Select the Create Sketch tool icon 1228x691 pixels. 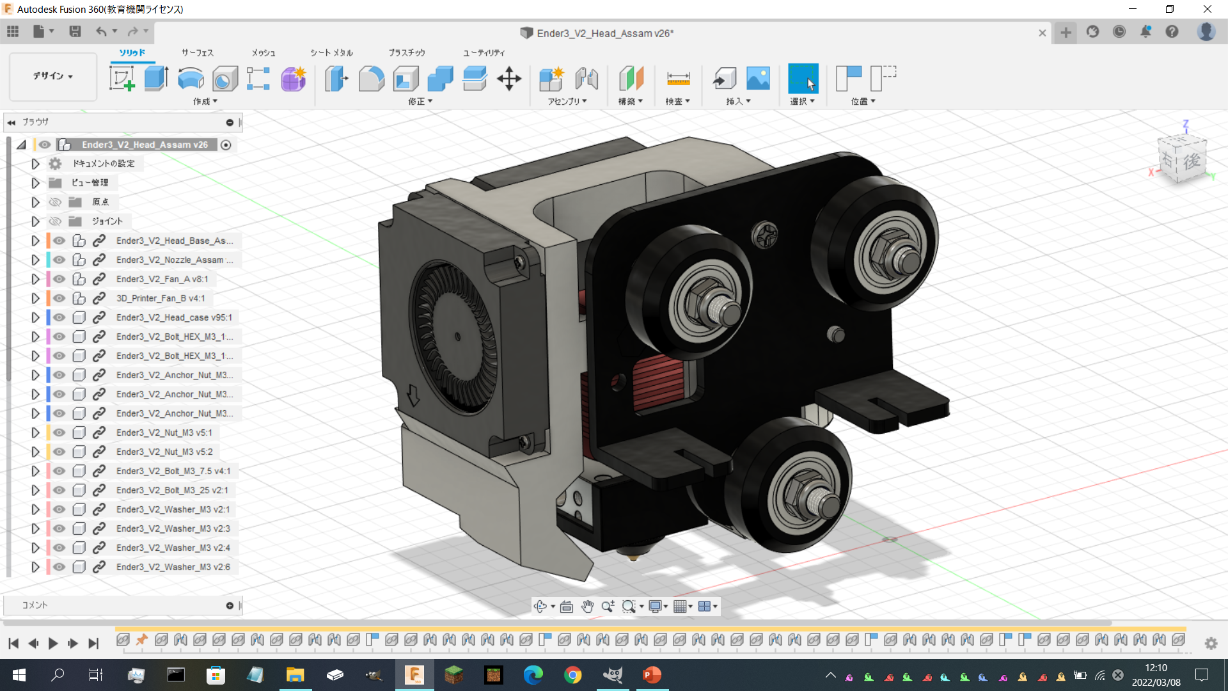(122, 79)
